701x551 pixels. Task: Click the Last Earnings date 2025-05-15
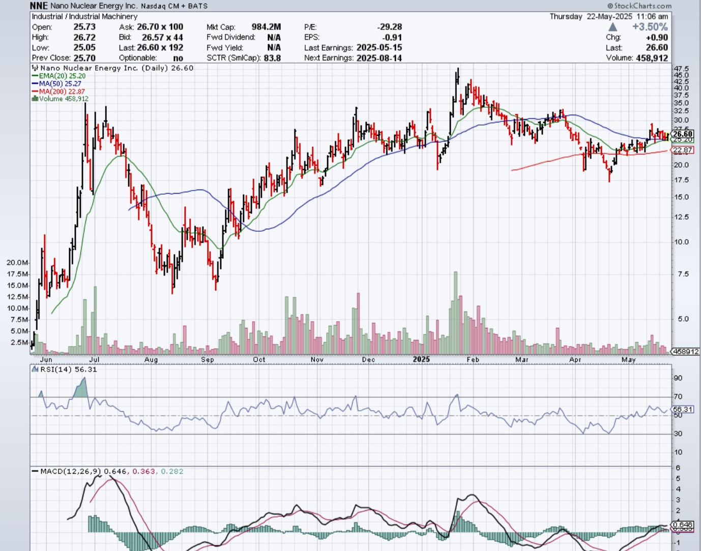(x=379, y=47)
